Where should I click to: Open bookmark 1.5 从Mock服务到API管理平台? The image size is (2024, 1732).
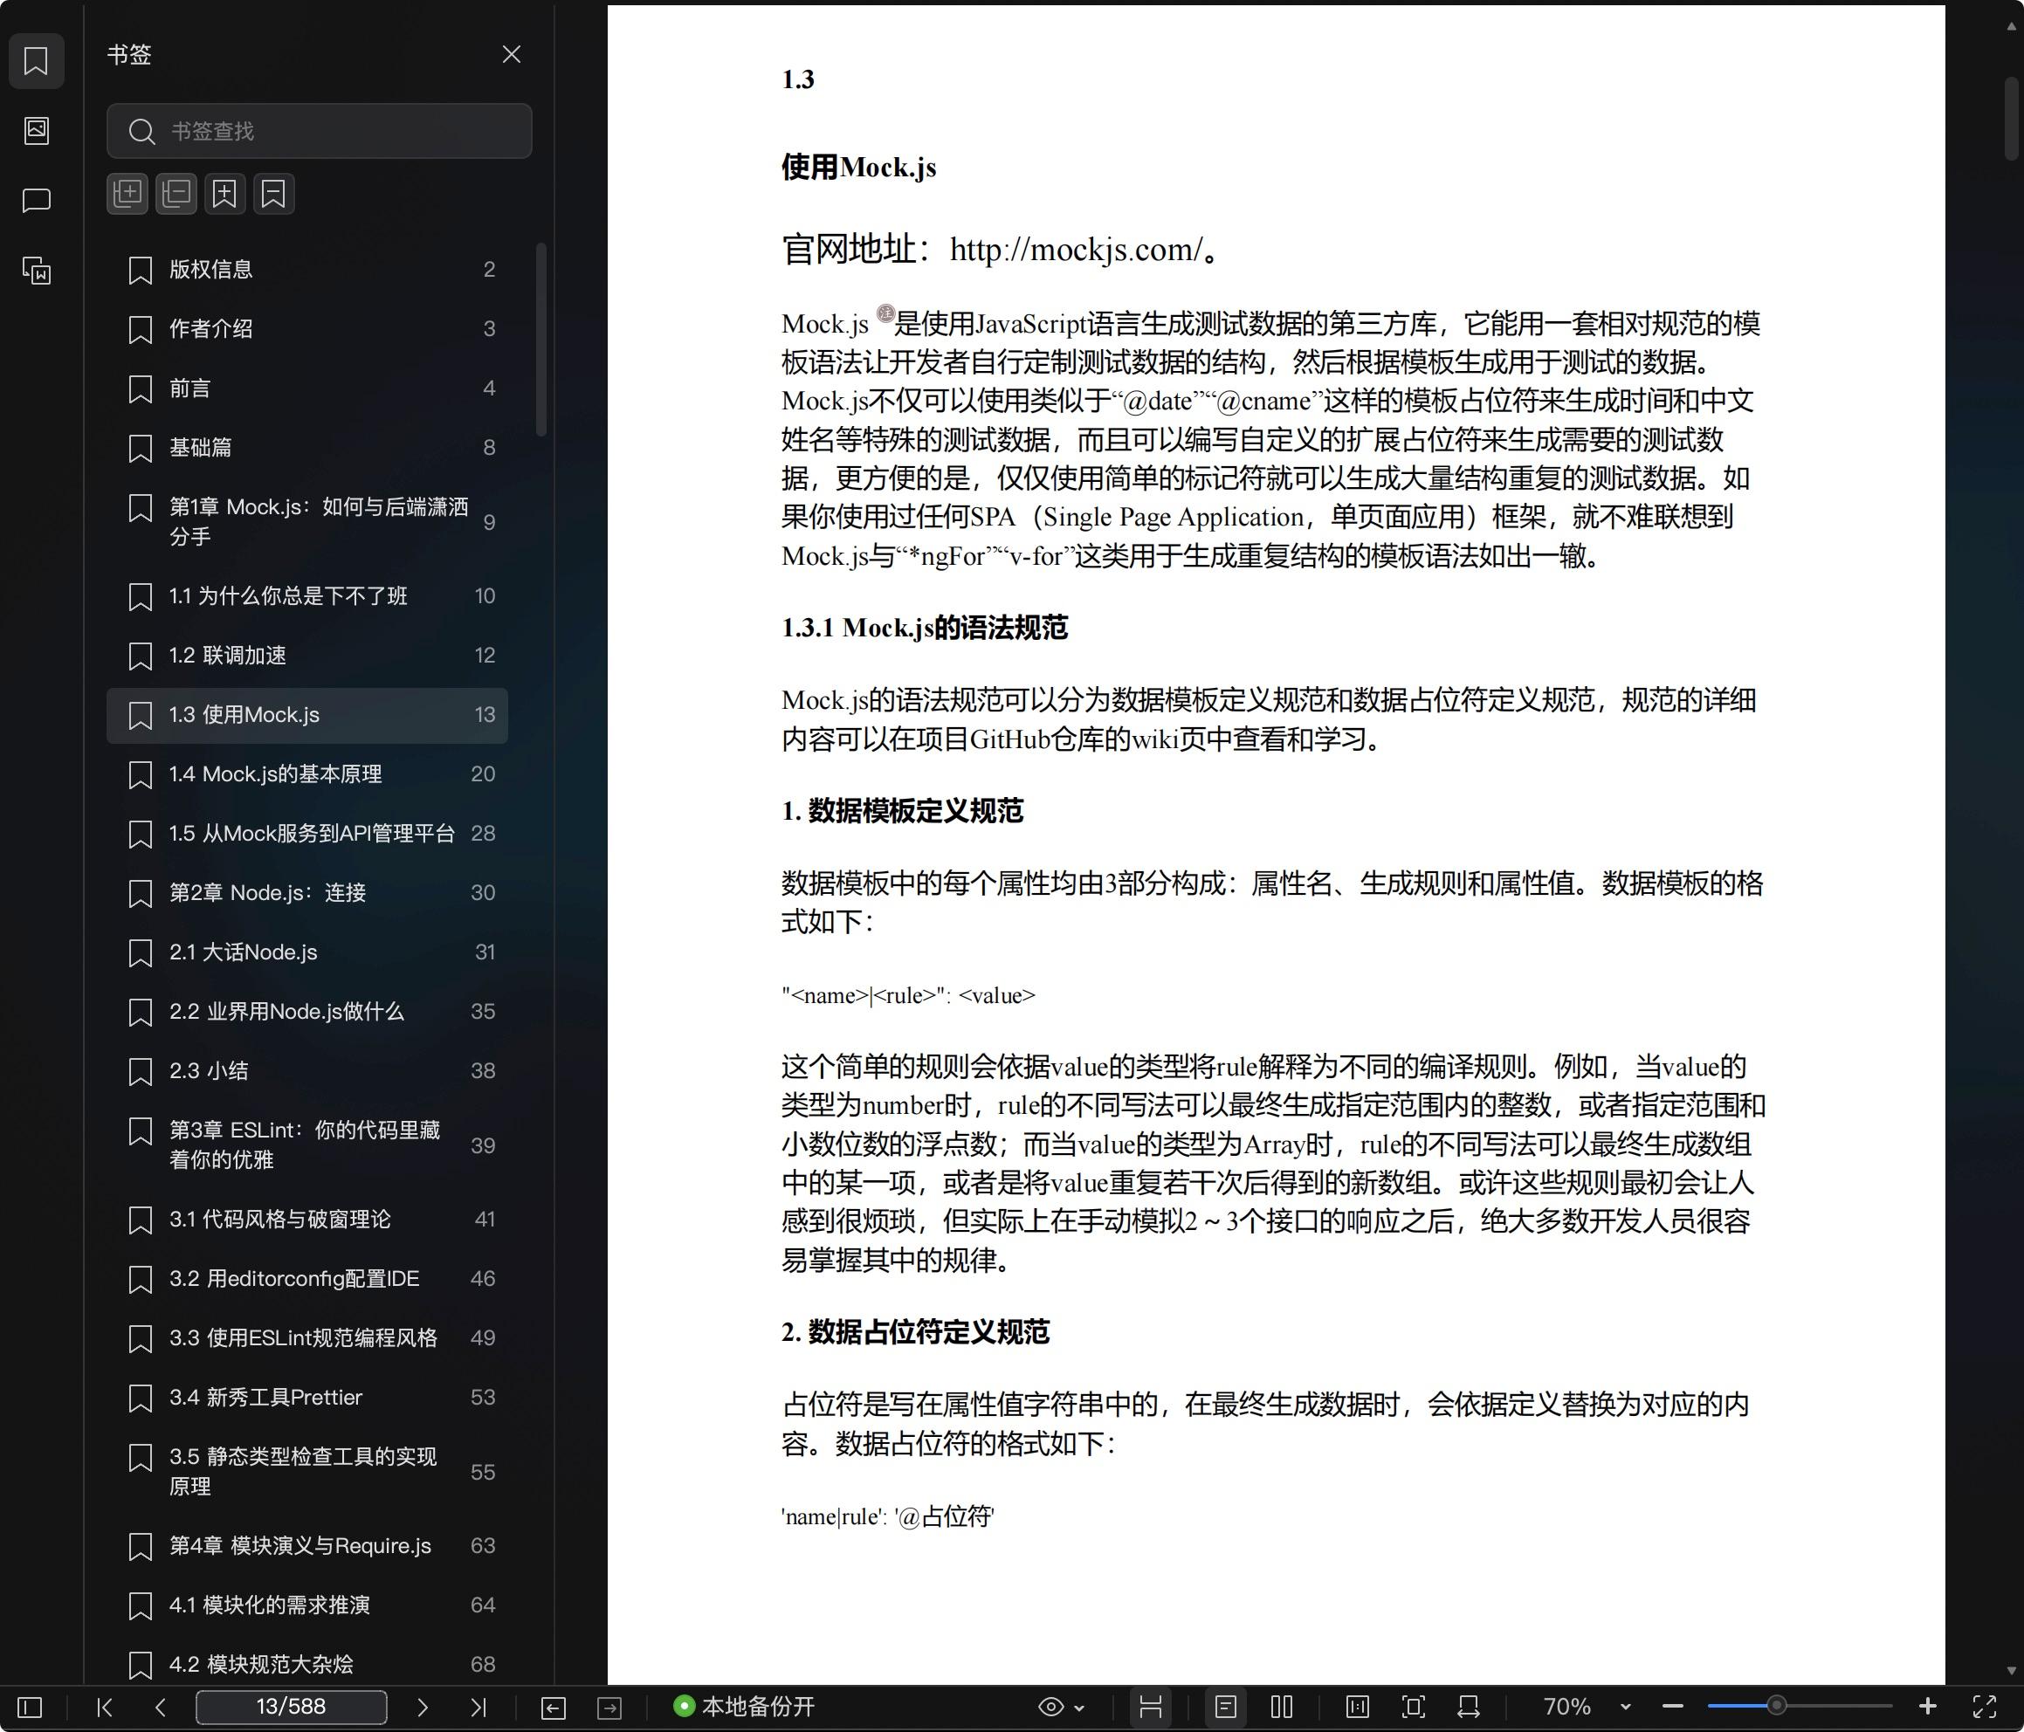tap(307, 834)
